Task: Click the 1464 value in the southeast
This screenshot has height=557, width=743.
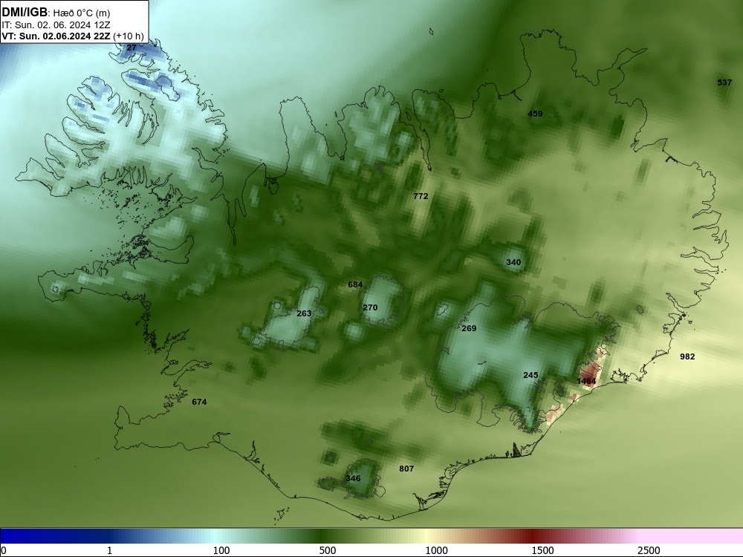Action: point(587,381)
